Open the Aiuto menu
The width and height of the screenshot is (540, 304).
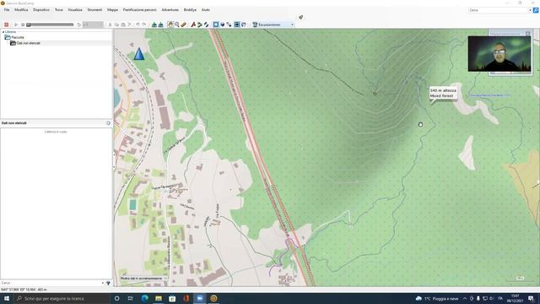click(206, 10)
